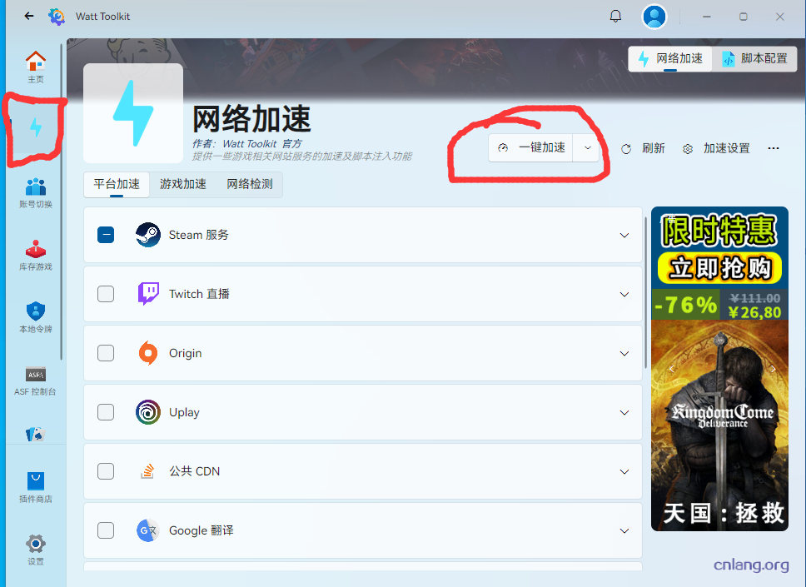The image size is (806, 587).
Task: Click the Origin logo icon
Action: (148, 353)
